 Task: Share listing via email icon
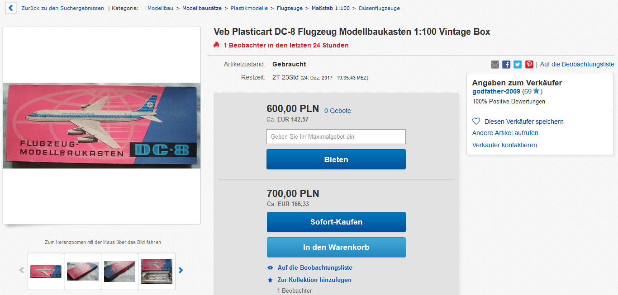tap(495, 65)
